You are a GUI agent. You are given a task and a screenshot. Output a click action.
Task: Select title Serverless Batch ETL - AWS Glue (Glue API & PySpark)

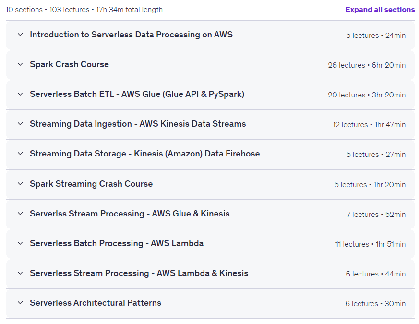click(x=137, y=95)
